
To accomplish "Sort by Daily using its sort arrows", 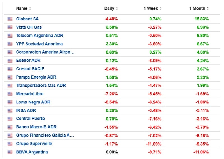I will click(117, 8).
